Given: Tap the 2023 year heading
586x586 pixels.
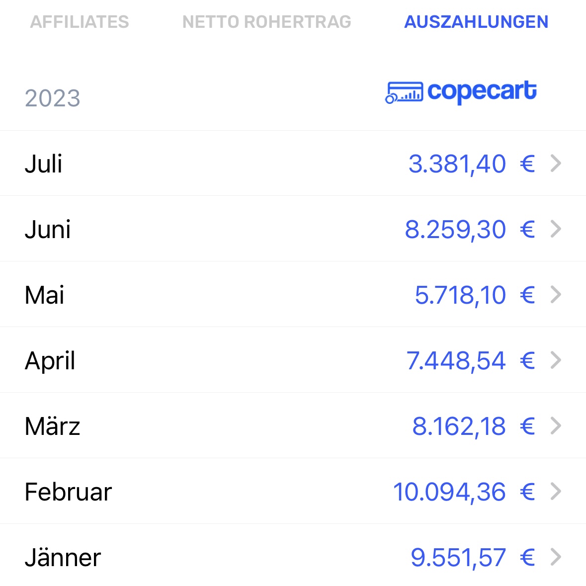Looking at the screenshot, I should tap(53, 98).
